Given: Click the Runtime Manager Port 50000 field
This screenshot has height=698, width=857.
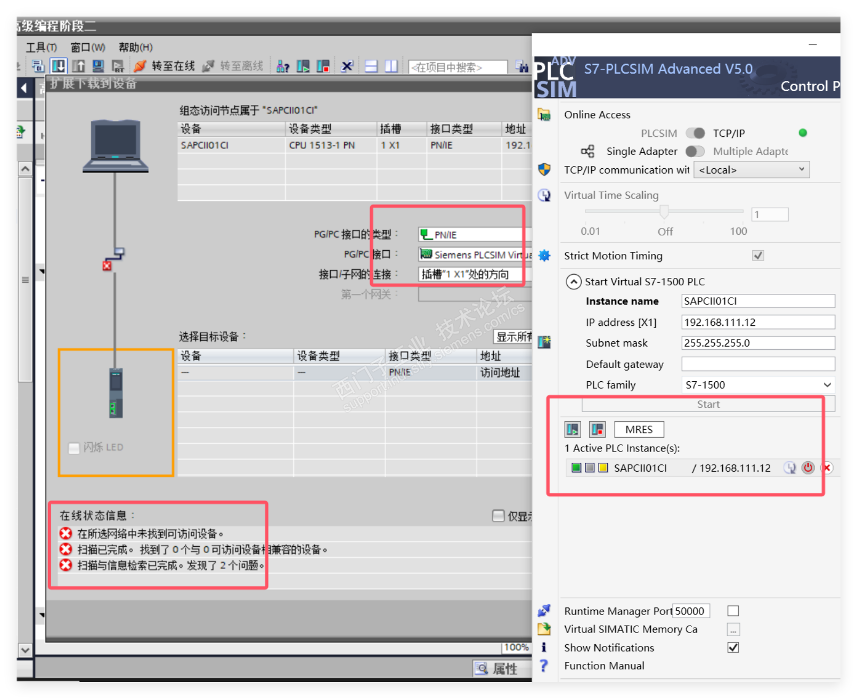Looking at the screenshot, I should click(x=691, y=611).
